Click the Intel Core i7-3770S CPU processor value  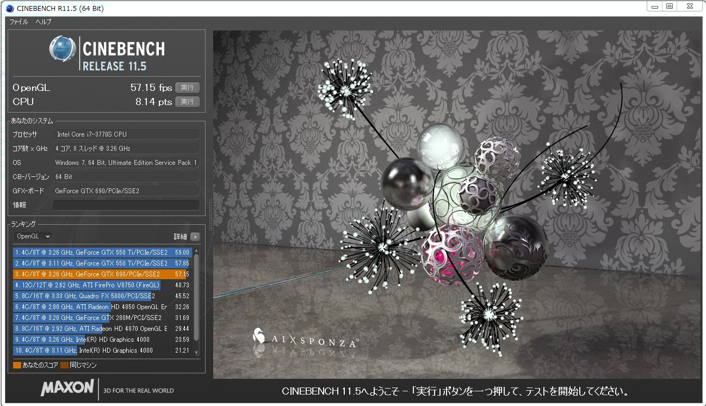[126, 134]
